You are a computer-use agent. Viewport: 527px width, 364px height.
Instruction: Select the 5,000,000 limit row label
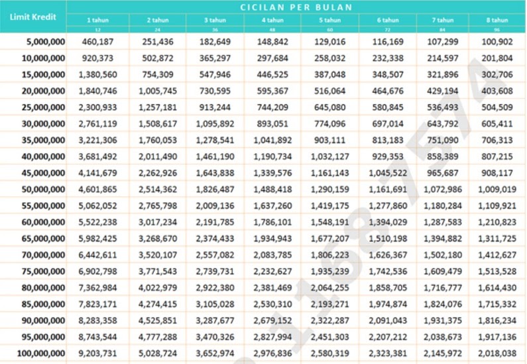pos(46,42)
